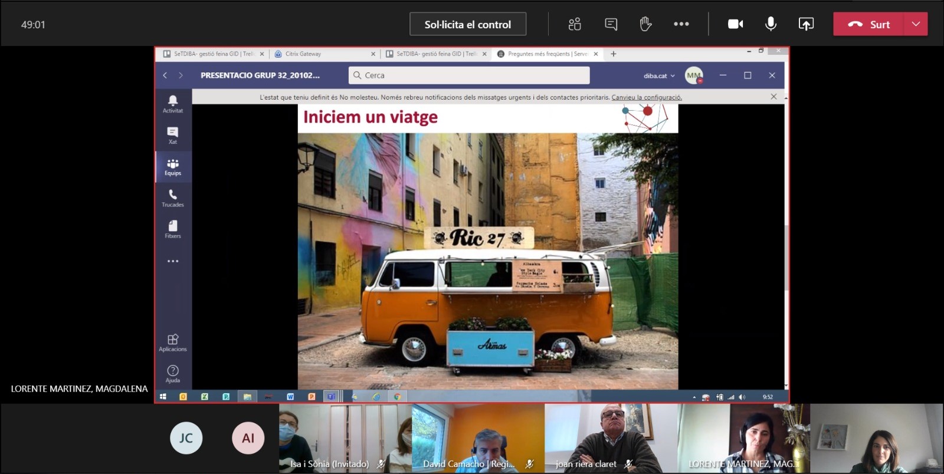Screen dimensions: 944x474
Task: Expand the diba.cat organization dropdown
Action: (659, 75)
